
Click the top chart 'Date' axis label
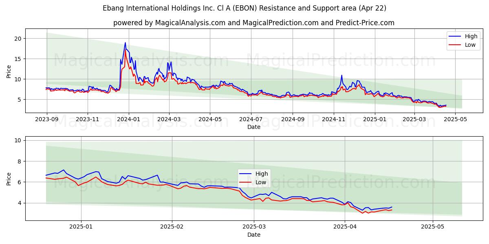(253, 127)
